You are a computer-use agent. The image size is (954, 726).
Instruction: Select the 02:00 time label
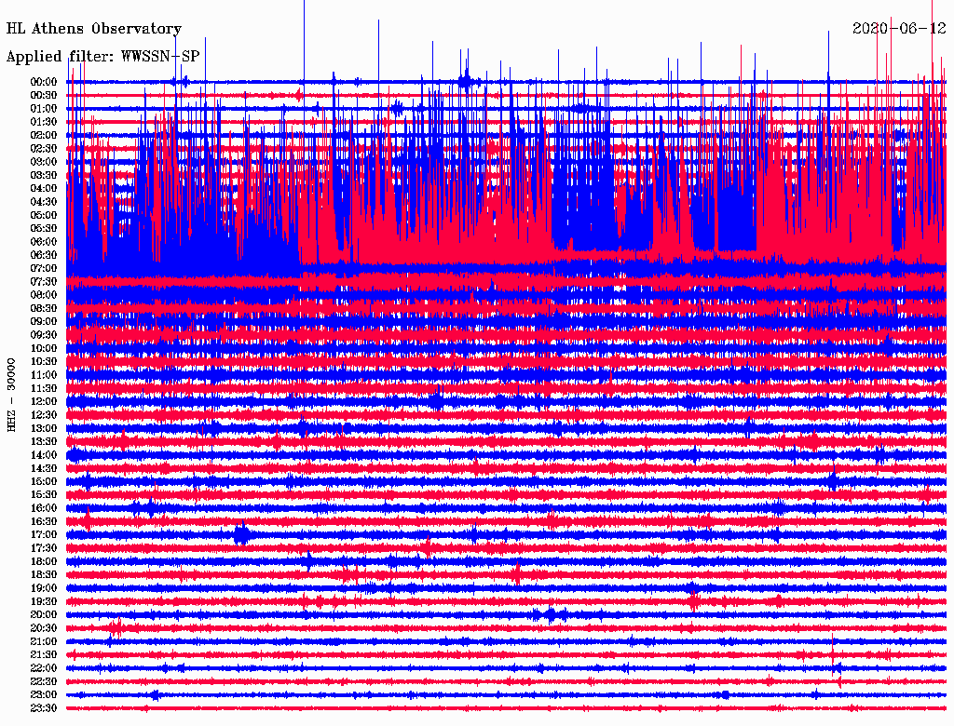[x=44, y=135]
